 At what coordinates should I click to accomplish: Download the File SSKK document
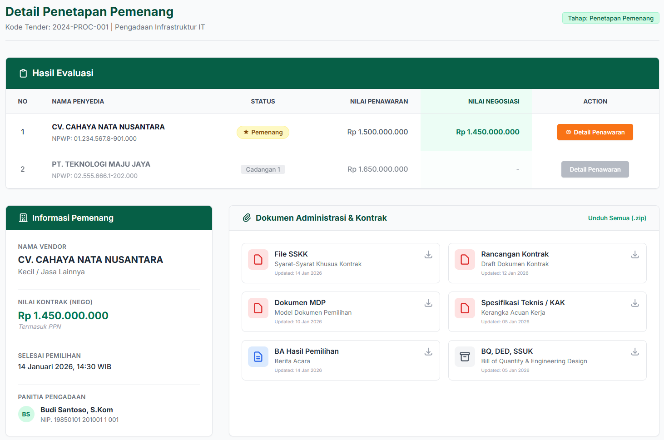428,255
